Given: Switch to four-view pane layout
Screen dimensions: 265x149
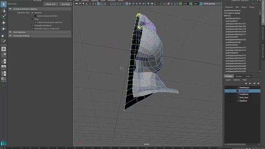Looking at the screenshot, I should coord(4,55).
